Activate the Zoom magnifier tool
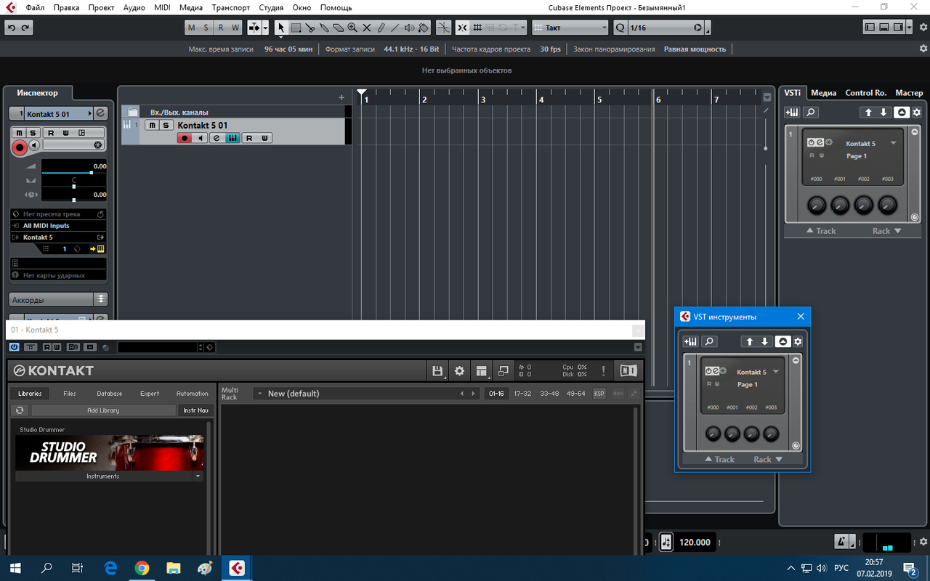This screenshot has width=930, height=581. [352, 28]
